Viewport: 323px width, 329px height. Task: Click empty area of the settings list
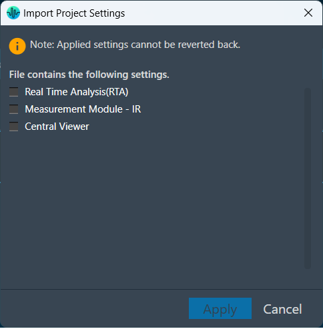(x=155, y=200)
